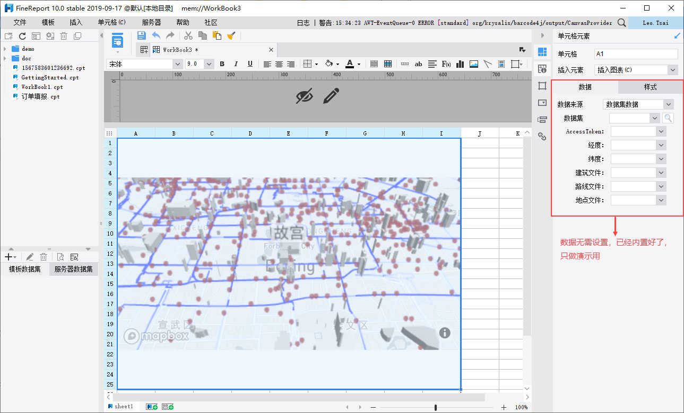Insert a chart using bar chart icon

pyautogui.click(x=460, y=64)
